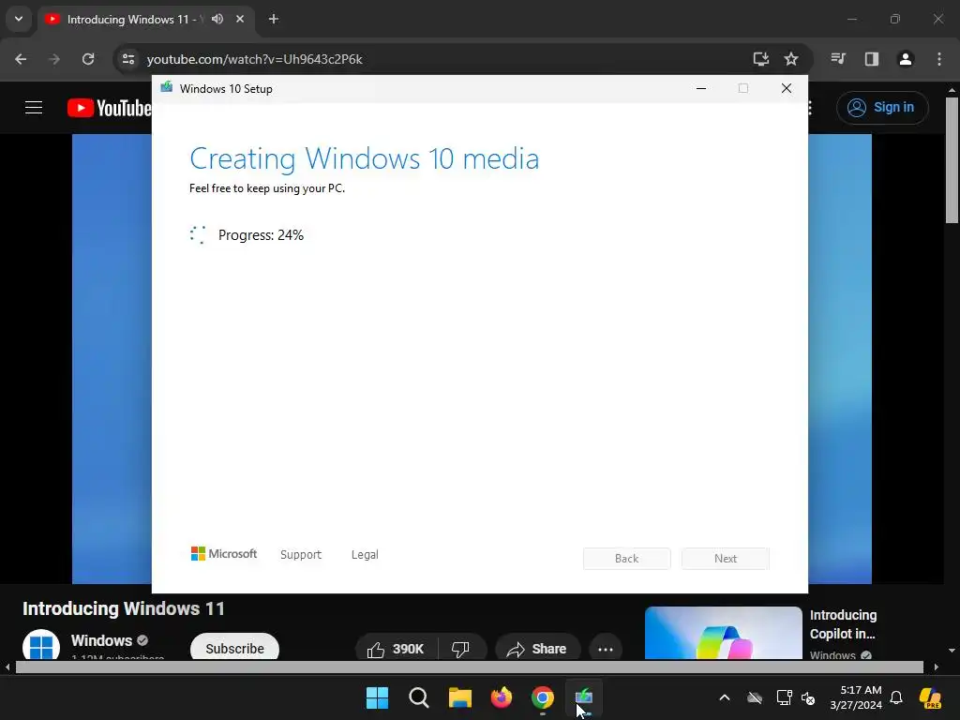Sign in to YouTube
This screenshot has width=960, height=720.
point(882,108)
